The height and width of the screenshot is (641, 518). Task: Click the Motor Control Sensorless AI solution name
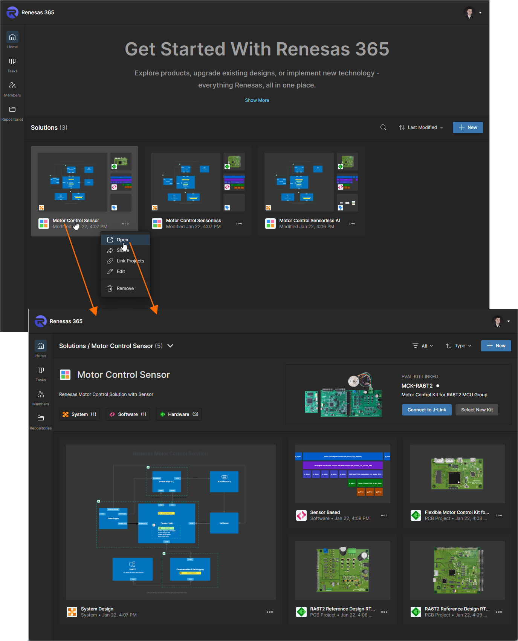pyautogui.click(x=310, y=221)
